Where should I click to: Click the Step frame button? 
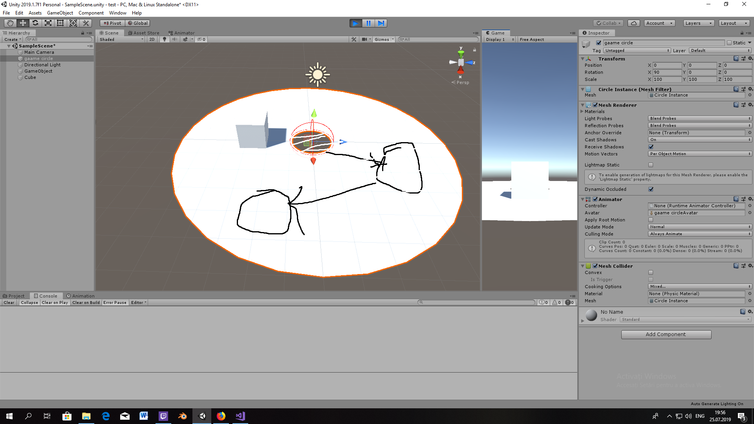pos(381,23)
